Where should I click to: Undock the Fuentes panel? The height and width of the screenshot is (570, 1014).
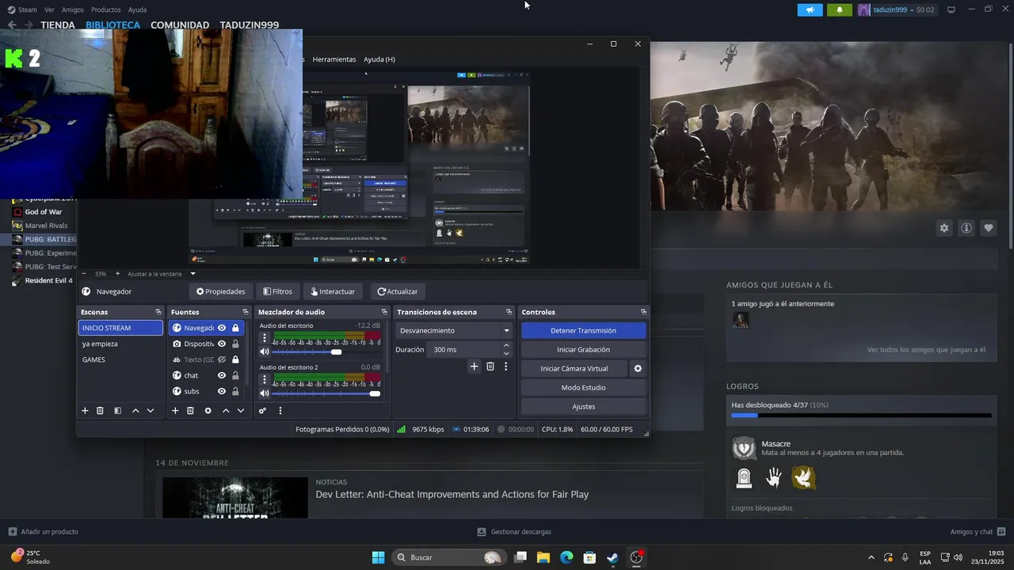point(244,312)
